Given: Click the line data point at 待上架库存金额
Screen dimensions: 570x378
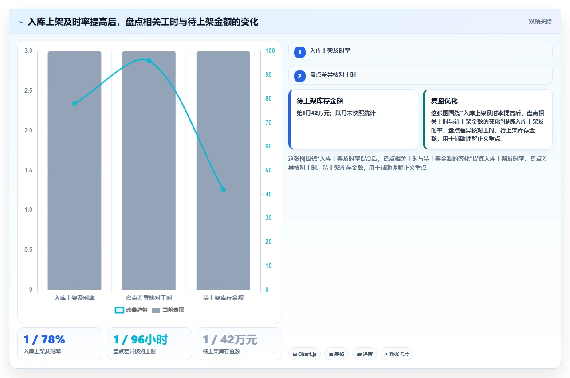Looking at the screenshot, I should [223, 190].
